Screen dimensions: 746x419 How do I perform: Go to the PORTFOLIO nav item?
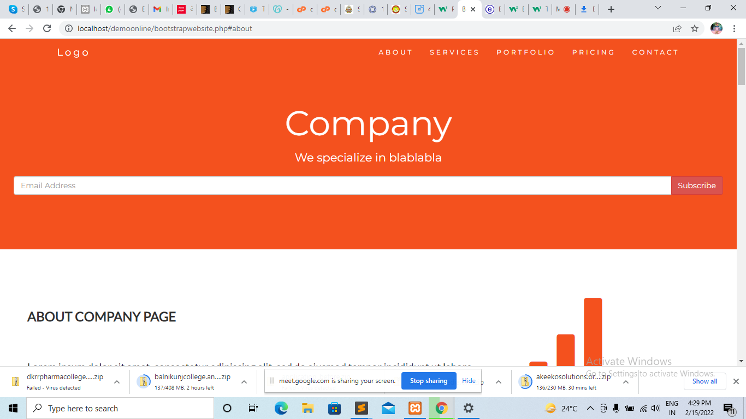[x=525, y=52]
